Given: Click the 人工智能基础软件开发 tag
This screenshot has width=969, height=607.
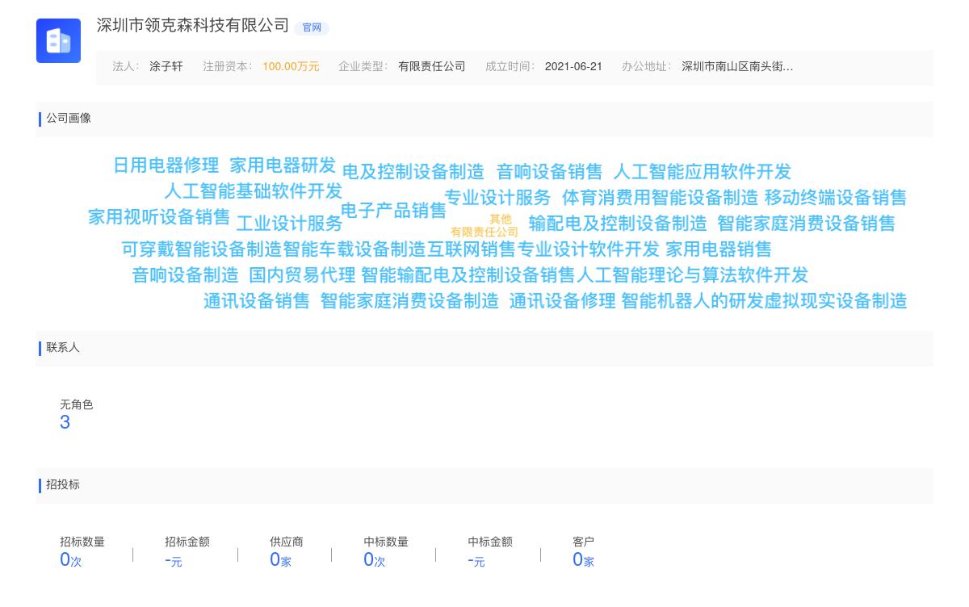Looking at the screenshot, I should (253, 191).
